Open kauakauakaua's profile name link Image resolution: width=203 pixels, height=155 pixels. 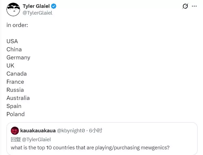coord(38,131)
